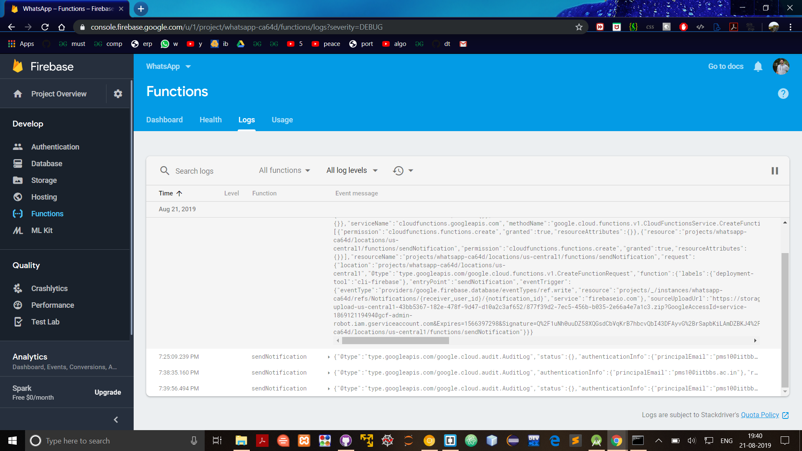Click the help question mark icon

click(x=783, y=94)
